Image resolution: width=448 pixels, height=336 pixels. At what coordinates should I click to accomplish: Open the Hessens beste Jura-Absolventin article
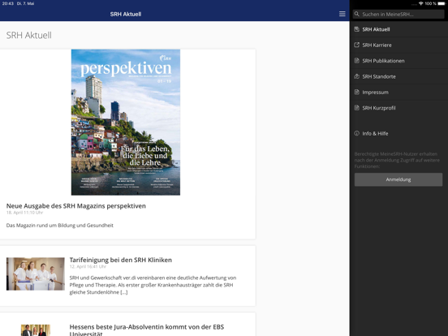147,330
